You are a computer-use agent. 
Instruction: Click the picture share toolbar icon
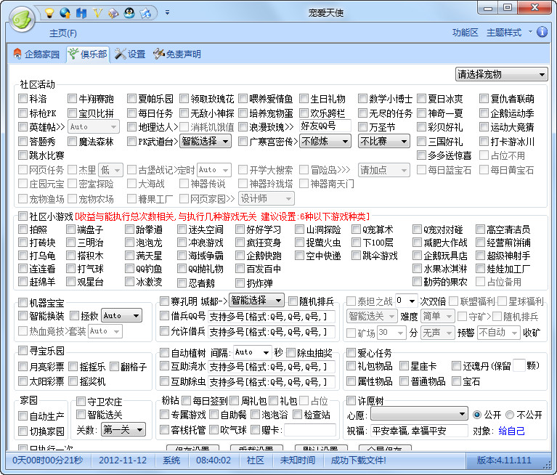point(145,13)
